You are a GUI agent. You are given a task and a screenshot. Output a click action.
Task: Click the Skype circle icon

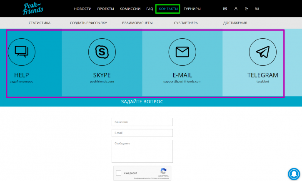point(102,52)
